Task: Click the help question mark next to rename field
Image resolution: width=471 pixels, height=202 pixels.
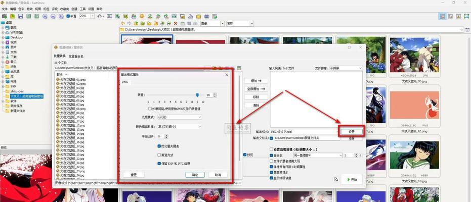Action: click(x=360, y=156)
